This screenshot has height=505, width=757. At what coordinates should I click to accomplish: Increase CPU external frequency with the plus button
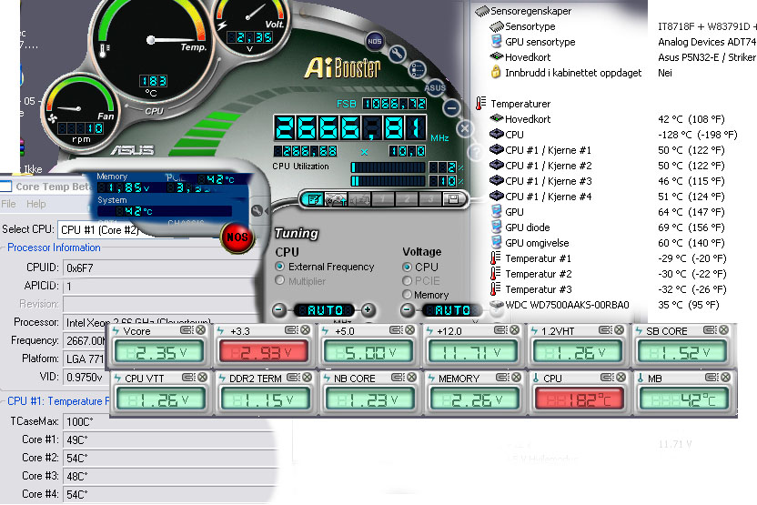[x=368, y=310]
